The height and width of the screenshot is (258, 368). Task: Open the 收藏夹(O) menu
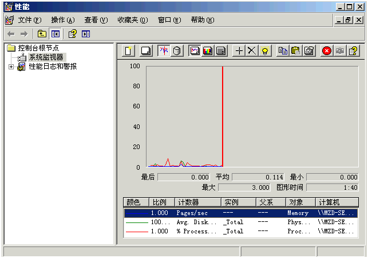(x=133, y=20)
